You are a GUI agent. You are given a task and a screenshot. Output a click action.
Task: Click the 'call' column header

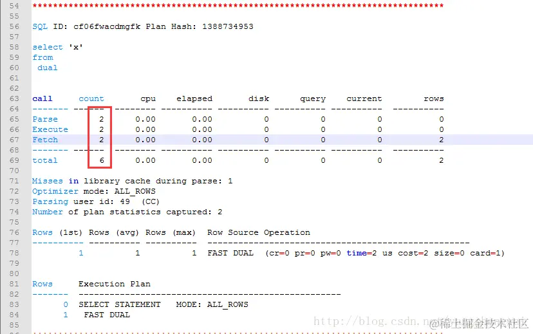click(42, 98)
